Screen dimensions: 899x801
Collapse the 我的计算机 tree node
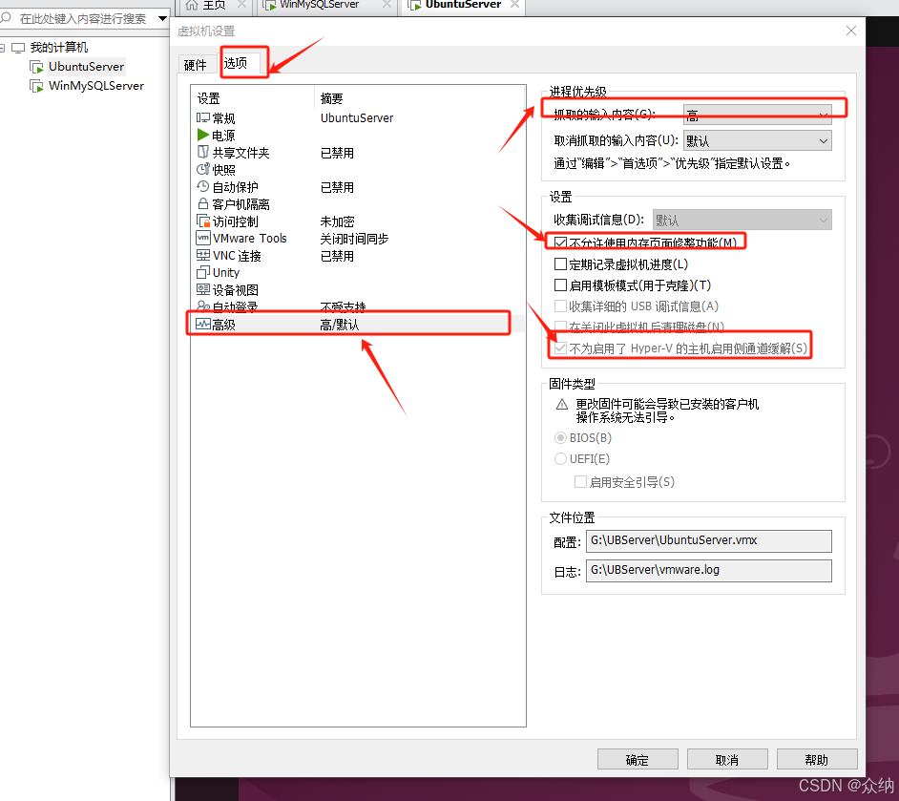2,48
